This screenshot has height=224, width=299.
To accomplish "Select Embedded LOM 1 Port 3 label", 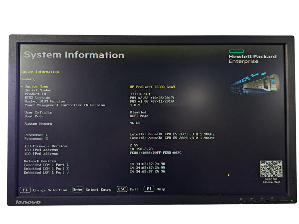I will coord(46,172).
